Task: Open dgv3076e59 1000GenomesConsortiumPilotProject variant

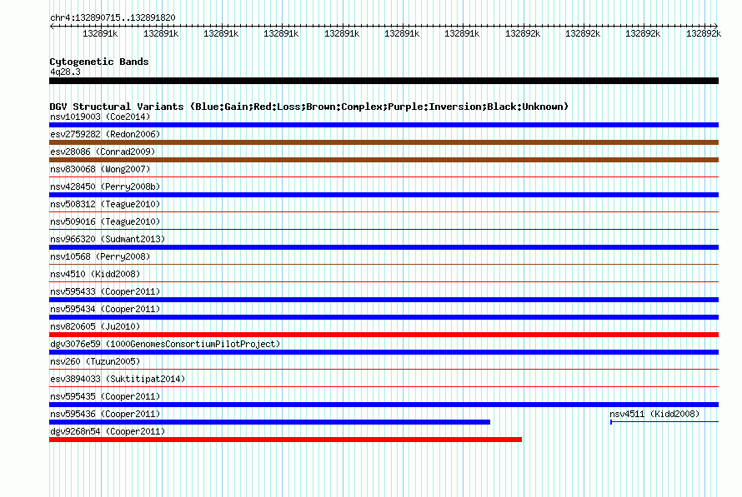Action: click(x=165, y=344)
